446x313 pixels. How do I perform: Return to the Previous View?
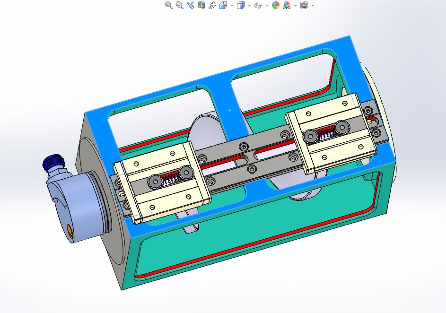tap(191, 5)
